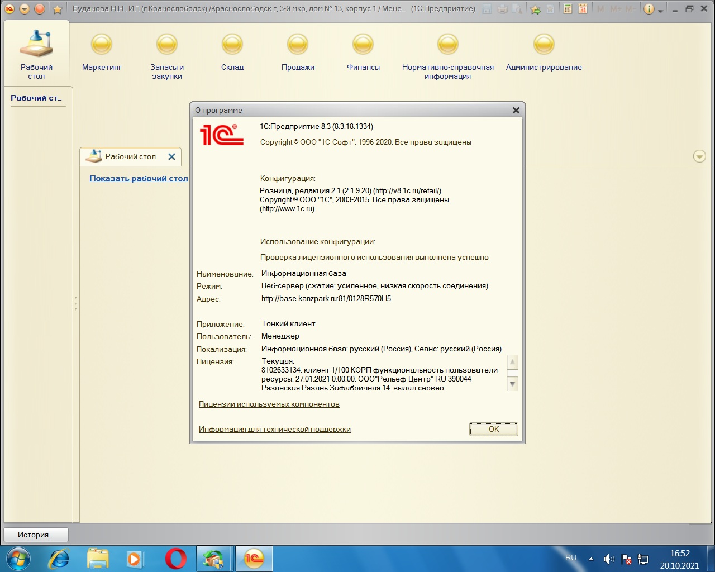Viewport: 715px width, 572px height.
Task: Launch the Opera browser from the taskbar
Action: [176, 559]
